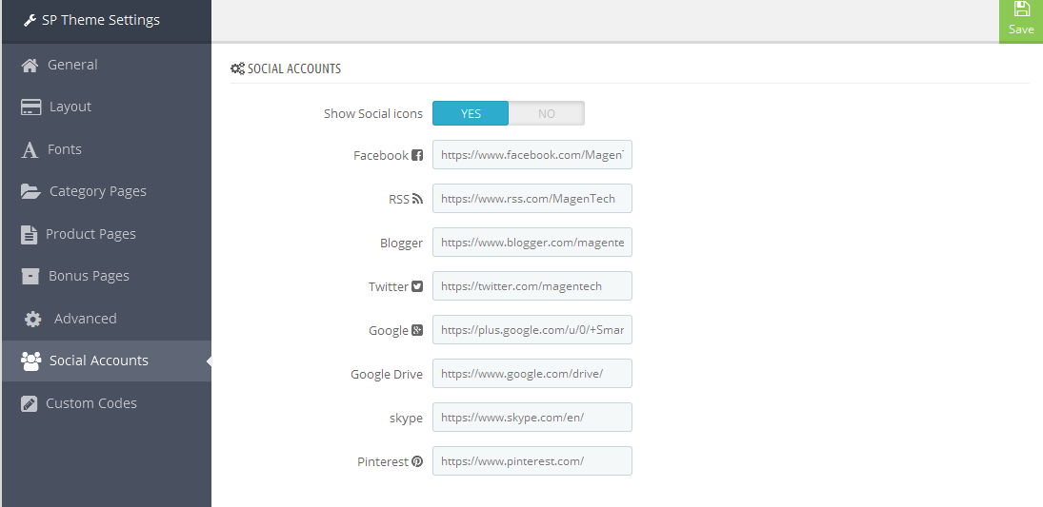The height and width of the screenshot is (507, 1043).
Task: Click the Advanced gear icon
Action: coord(32,319)
